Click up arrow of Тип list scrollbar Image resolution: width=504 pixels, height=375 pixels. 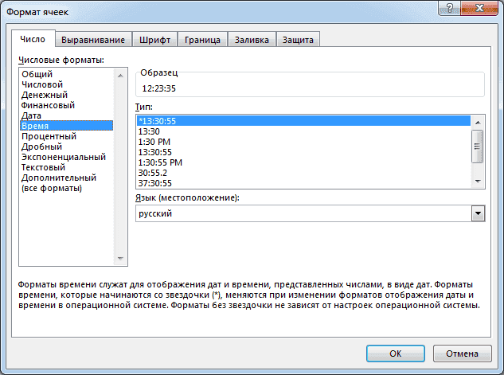coord(478,121)
